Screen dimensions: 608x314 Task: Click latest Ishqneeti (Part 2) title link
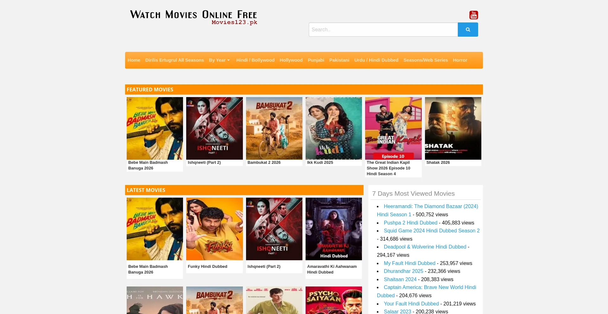point(264,267)
